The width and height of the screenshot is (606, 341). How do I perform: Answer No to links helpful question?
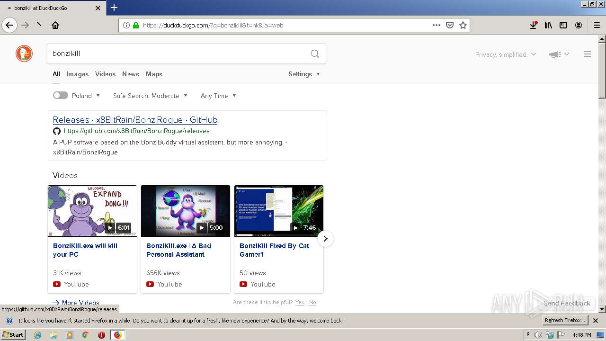(312, 302)
